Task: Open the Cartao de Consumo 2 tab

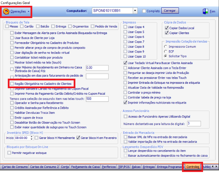Action: pyautogui.click(x=44, y=167)
